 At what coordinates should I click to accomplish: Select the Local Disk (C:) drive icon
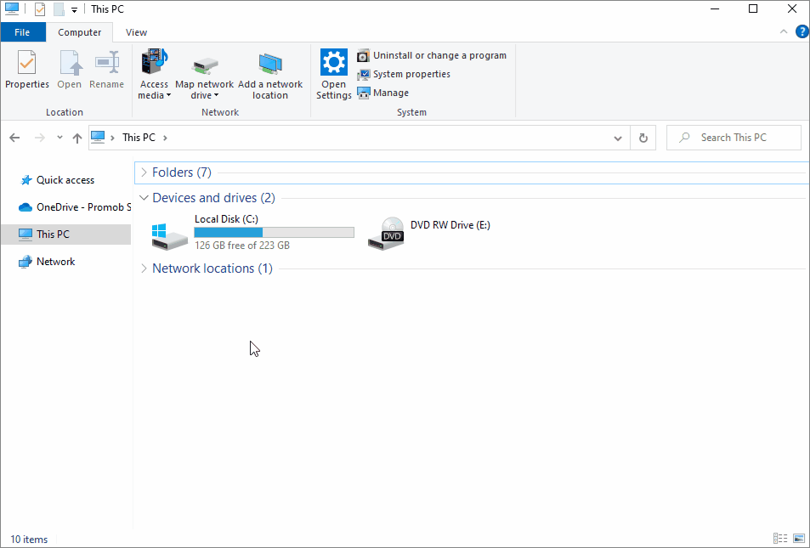click(169, 236)
